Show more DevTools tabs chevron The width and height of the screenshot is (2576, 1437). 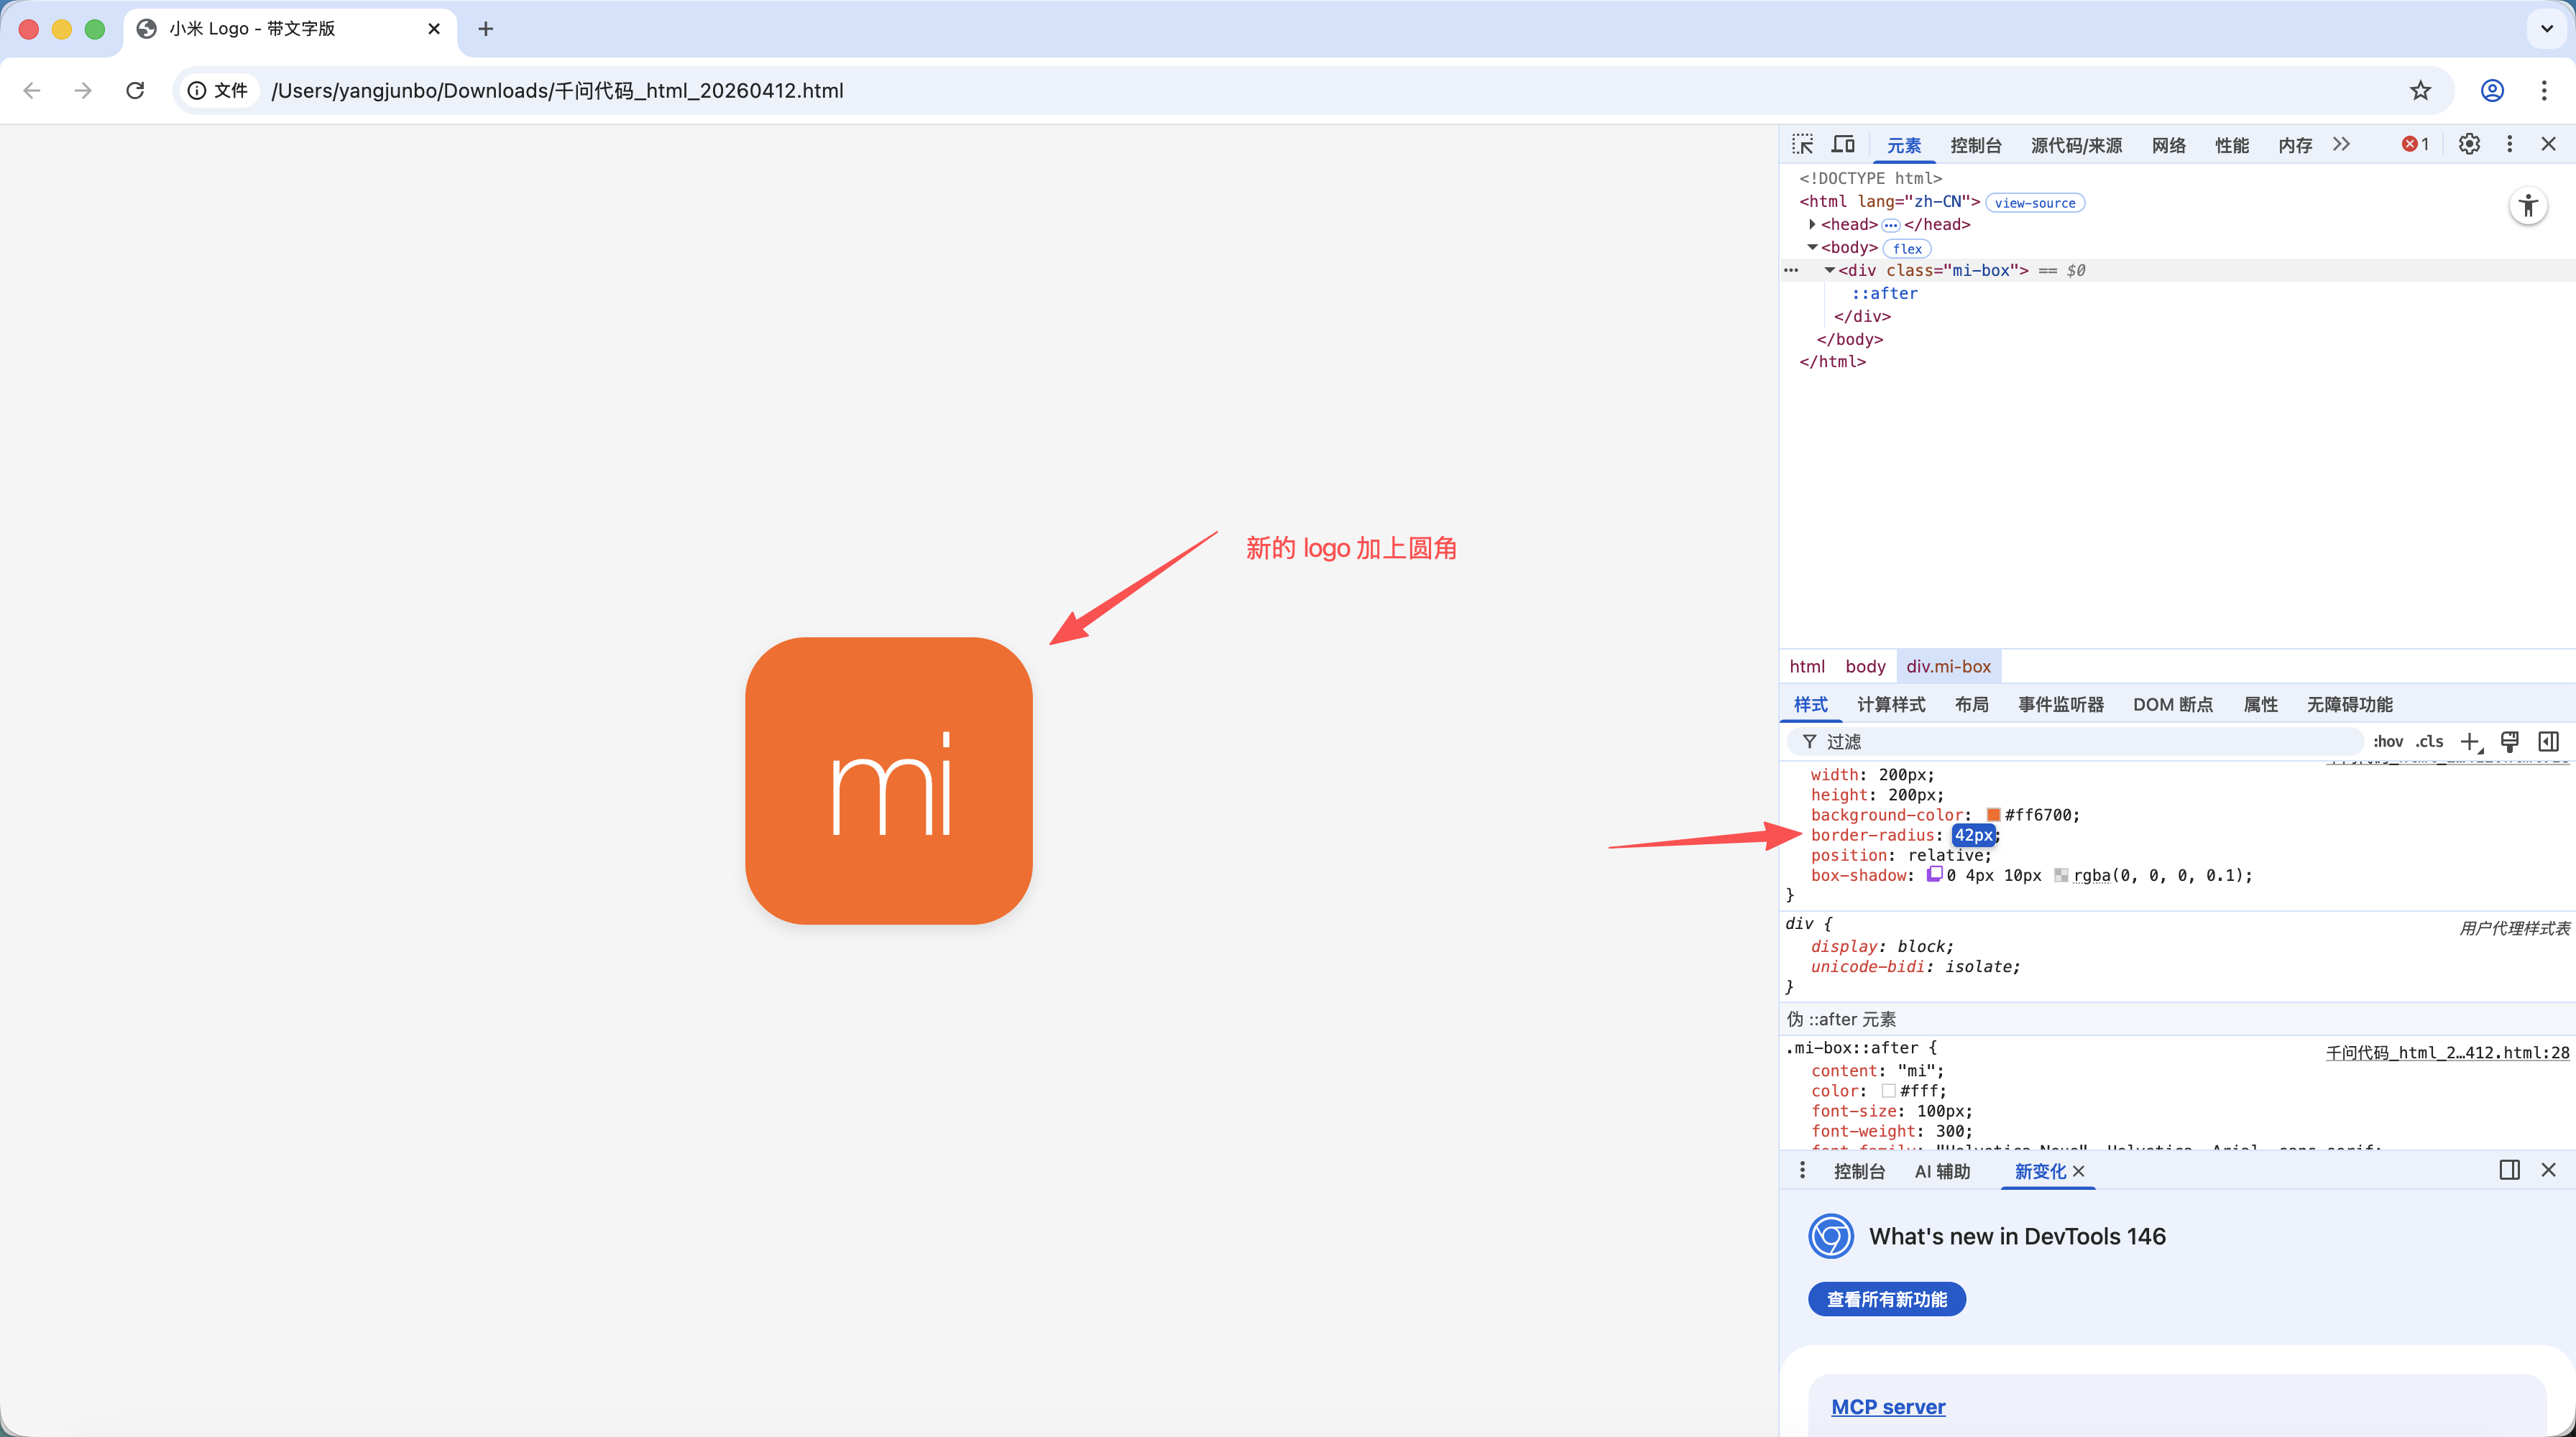pos(2341,145)
